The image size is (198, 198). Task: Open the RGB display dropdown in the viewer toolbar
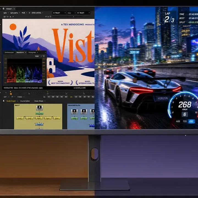click(x=24, y=13)
